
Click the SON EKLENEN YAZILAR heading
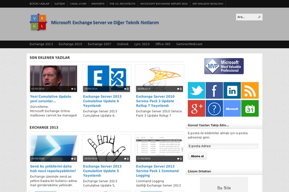pos(50,58)
